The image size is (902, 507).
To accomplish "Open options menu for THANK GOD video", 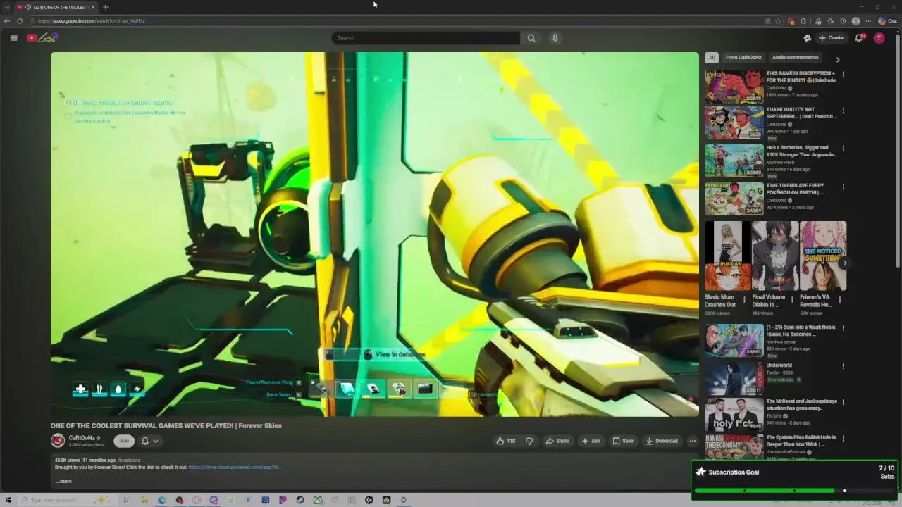I will point(844,111).
